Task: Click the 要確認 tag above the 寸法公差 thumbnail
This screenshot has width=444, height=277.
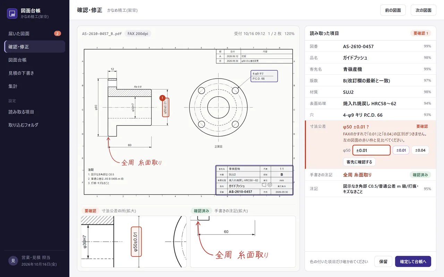Action: coord(90,211)
